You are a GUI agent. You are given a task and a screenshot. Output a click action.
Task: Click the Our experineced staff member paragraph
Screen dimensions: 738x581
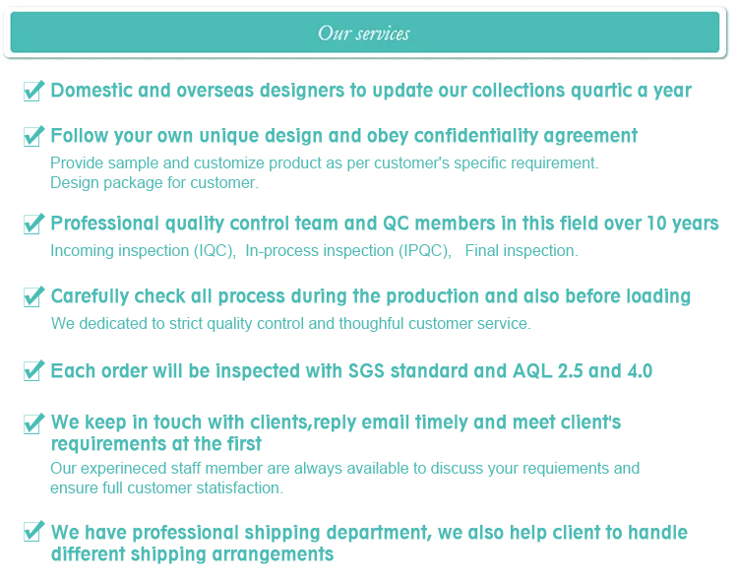pyautogui.click(x=345, y=479)
